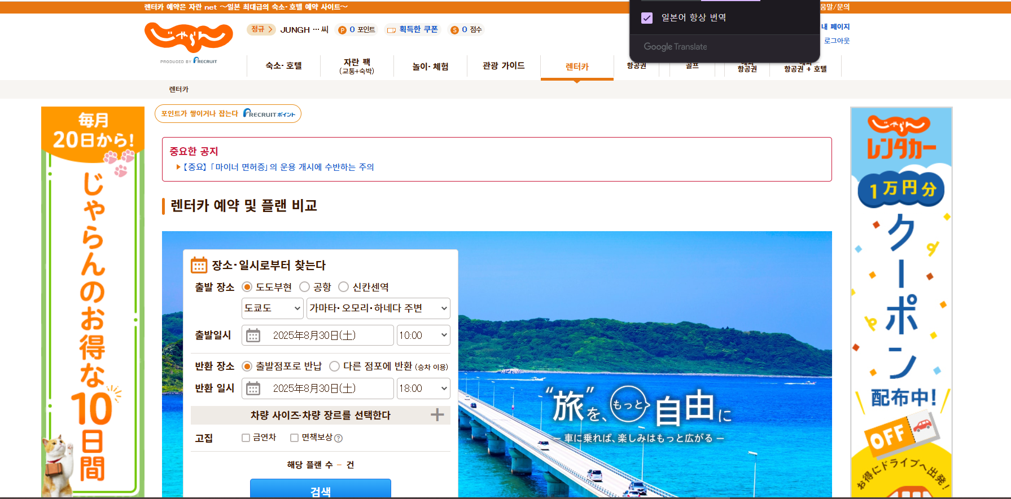The image size is (1011, 499).
Task: Open the 도쿄도 prefecture dropdown
Action: click(x=273, y=308)
